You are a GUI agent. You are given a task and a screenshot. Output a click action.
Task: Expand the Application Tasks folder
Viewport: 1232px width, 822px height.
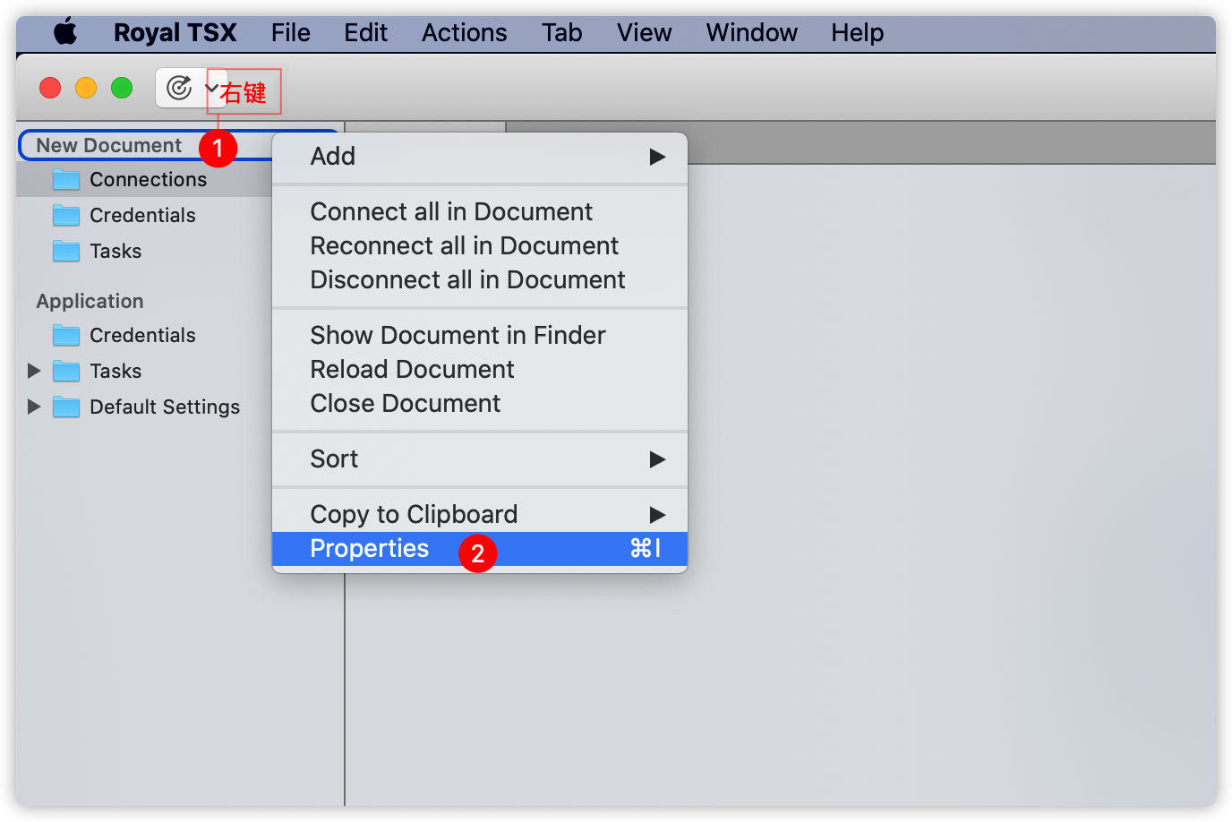34,371
